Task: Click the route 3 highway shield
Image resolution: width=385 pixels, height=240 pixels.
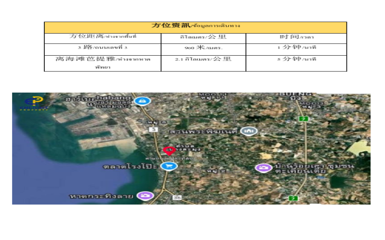Action: pyautogui.click(x=154, y=130)
